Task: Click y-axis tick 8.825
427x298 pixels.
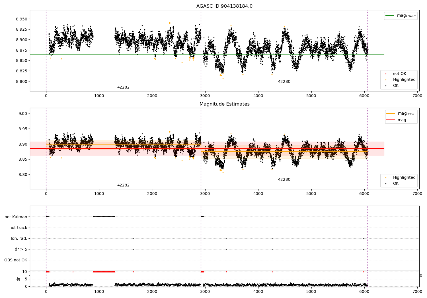Action: coord(22,71)
